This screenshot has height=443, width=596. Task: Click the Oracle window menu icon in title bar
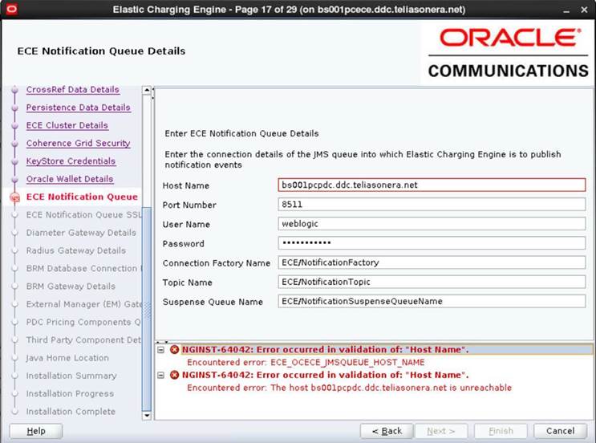(11, 10)
